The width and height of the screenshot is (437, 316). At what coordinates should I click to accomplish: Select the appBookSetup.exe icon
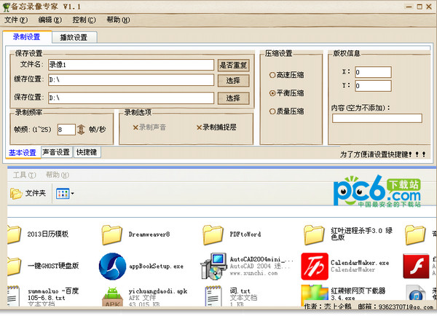112,266
